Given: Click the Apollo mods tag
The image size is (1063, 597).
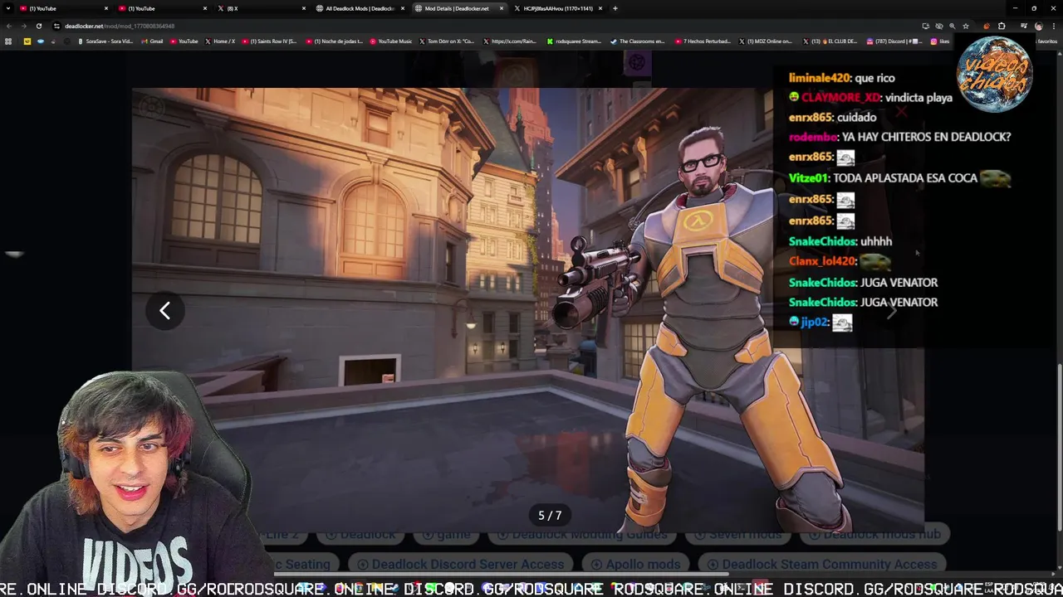Looking at the screenshot, I should tap(636, 565).
